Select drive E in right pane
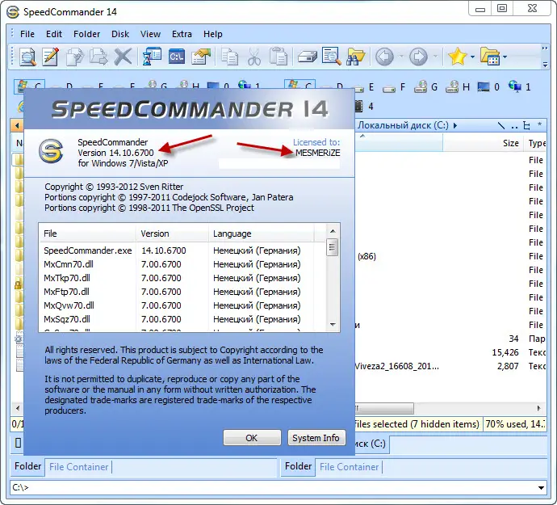Image resolution: width=557 pixels, height=505 pixels. [x=364, y=87]
